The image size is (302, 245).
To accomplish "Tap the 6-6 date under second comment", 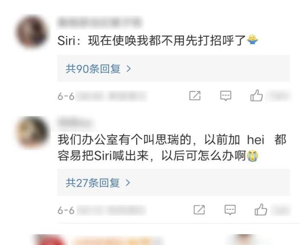I will tap(66, 210).
